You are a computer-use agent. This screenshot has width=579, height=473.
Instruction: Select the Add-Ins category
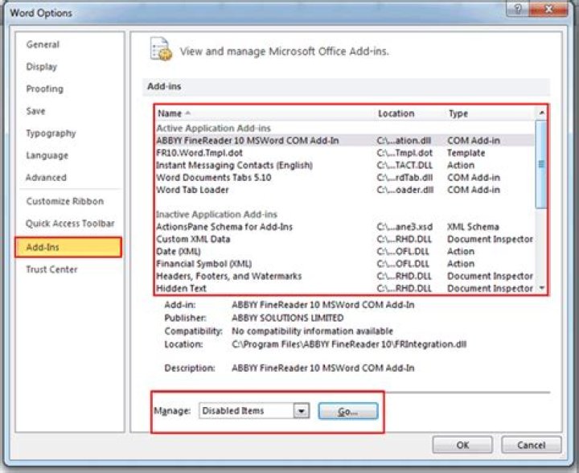tap(68, 247)
